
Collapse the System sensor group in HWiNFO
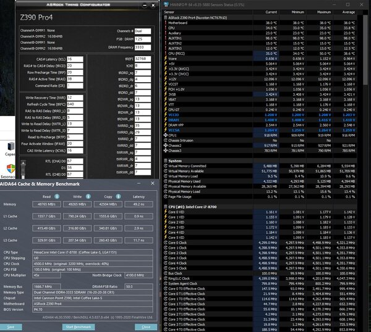point(166,161)
